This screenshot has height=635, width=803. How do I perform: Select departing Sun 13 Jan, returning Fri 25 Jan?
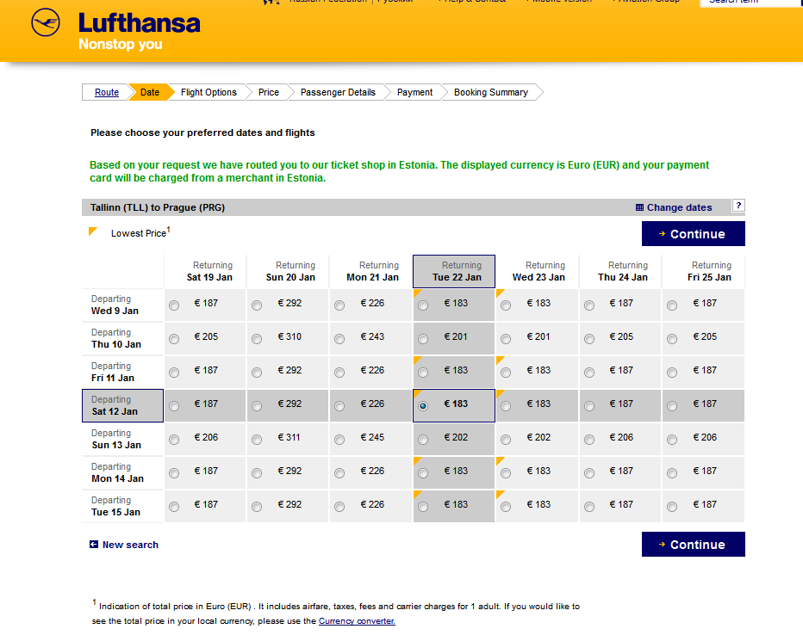point(672,440)
